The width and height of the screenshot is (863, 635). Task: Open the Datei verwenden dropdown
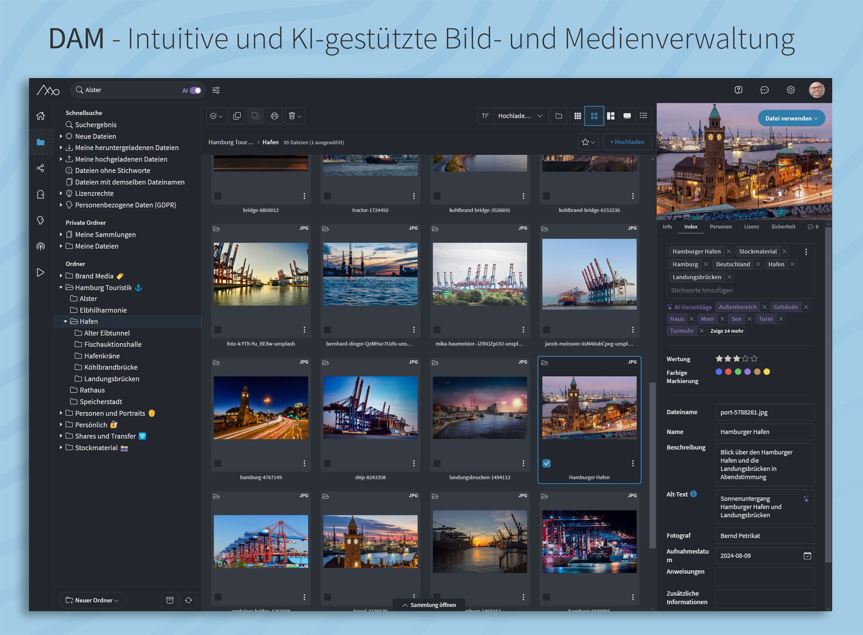pos(791,118)
